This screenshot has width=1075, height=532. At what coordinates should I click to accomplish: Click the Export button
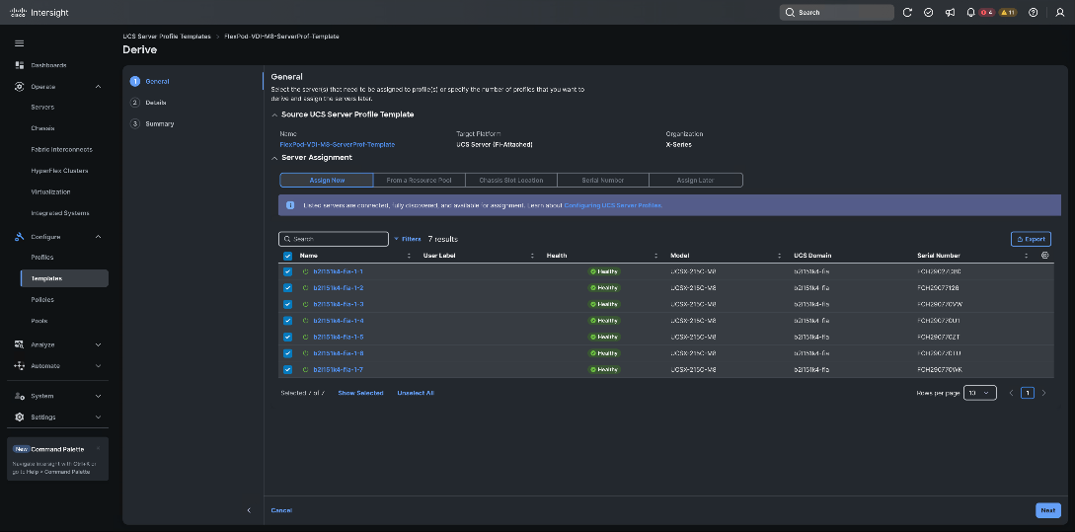pyautogui.click(x=1031, y=239)
